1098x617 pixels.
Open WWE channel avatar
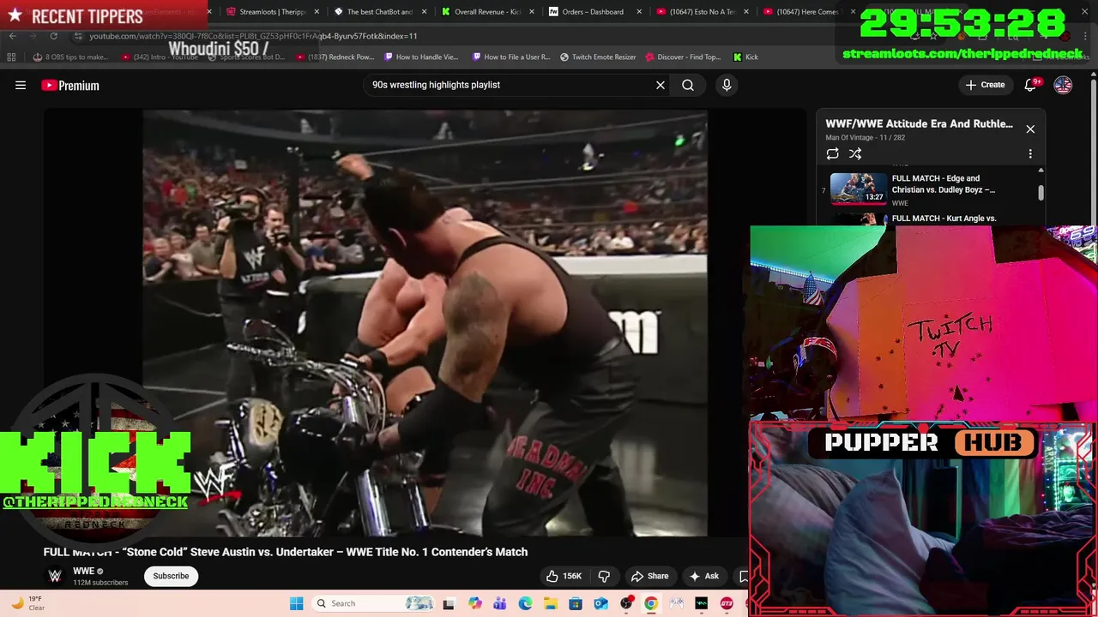(55, 576)
